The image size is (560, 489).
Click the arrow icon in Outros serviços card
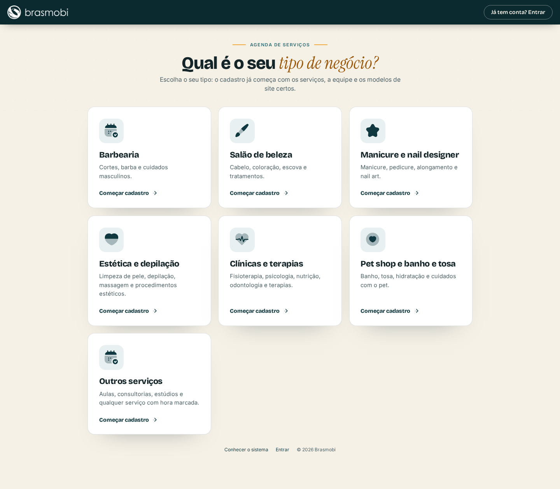155,420
